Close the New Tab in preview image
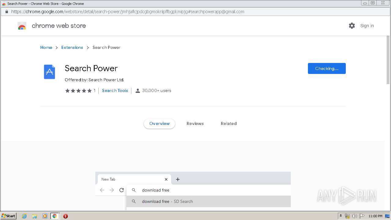The width and height of the screenshot is (391, 220). click(x=166, y=179)
